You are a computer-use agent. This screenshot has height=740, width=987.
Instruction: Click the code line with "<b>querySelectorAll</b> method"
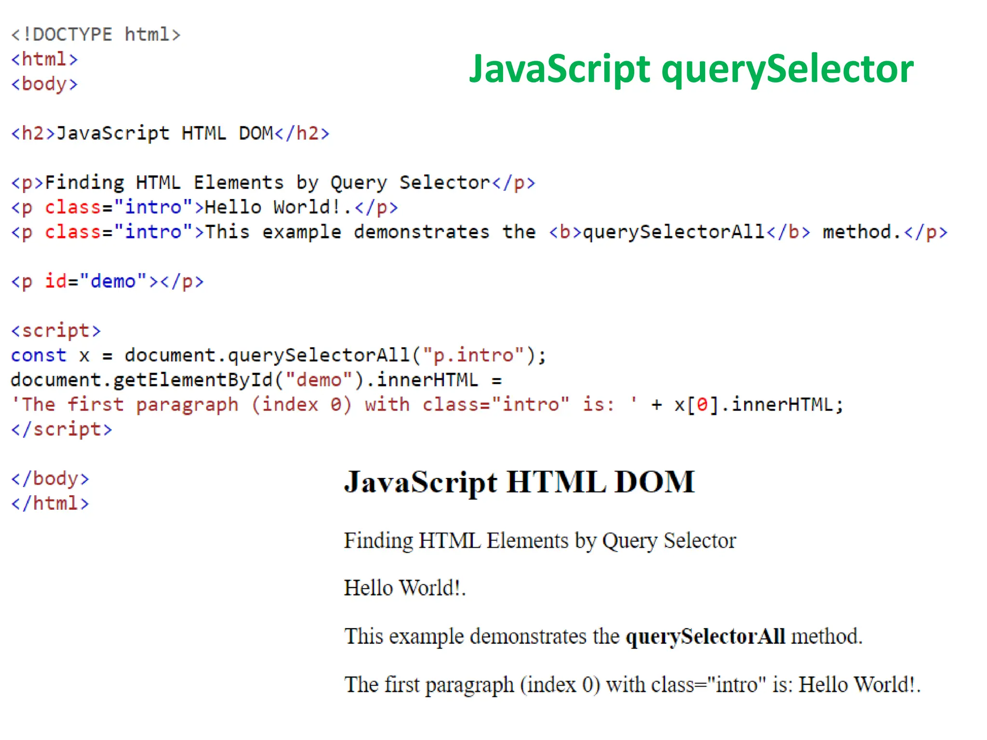point(479,232)
